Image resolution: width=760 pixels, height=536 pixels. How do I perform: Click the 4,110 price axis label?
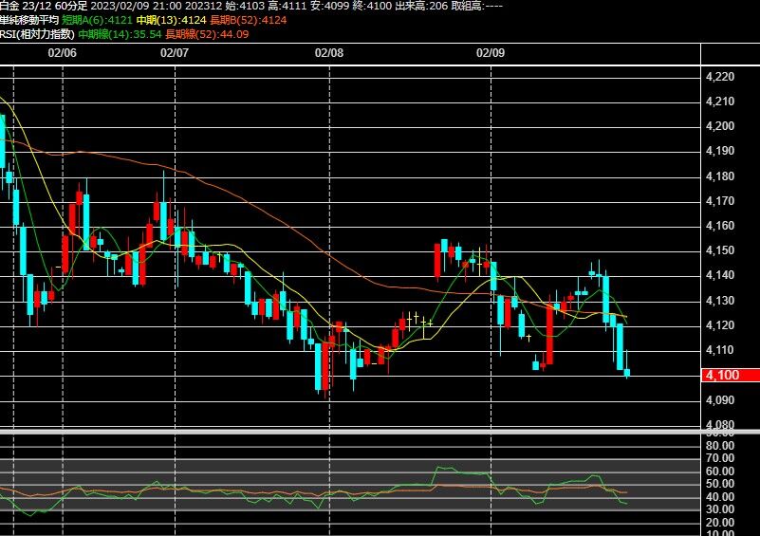[720, 350]
